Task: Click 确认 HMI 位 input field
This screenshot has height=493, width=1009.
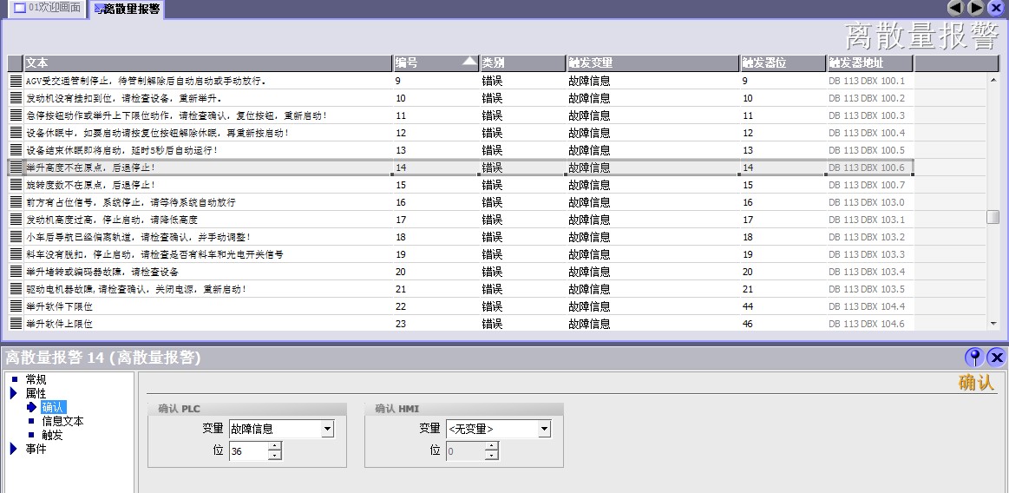Action: click(x=465, y=451)
